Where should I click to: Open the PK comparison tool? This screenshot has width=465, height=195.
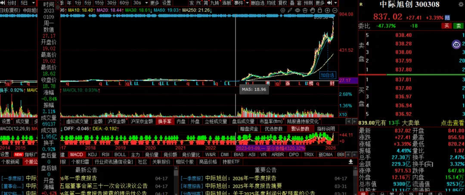coord(198,3)
